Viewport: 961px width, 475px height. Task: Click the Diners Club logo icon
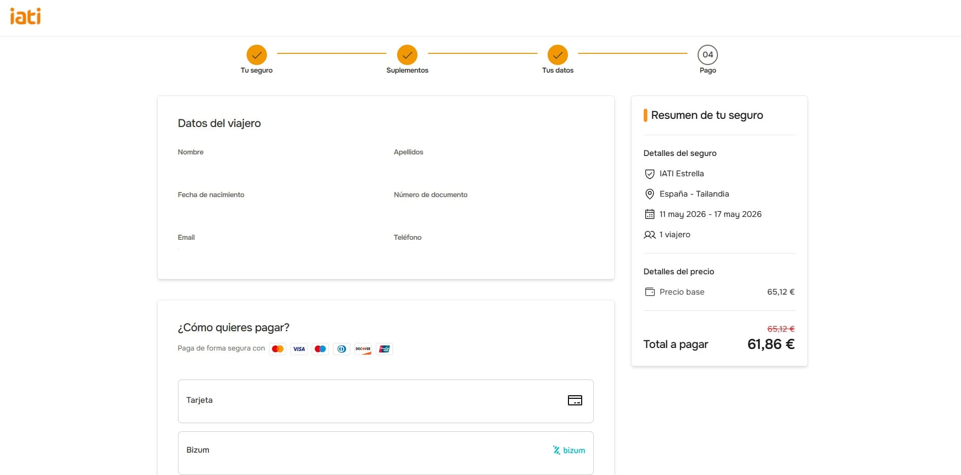(x=342, y=349)
